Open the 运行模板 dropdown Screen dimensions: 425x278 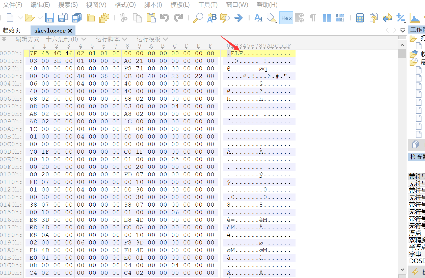152,39
